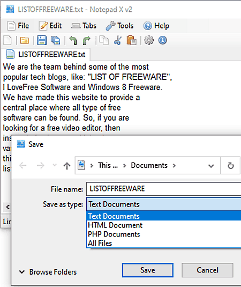Click the document icon in the address bar
The image size is (241, 287).
(81, 165)
